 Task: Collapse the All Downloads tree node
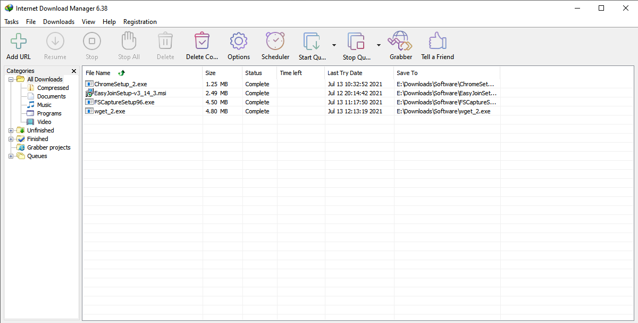point(11,79)
